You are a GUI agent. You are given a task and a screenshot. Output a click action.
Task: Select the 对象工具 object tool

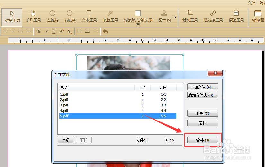click(x=12, y=17)
